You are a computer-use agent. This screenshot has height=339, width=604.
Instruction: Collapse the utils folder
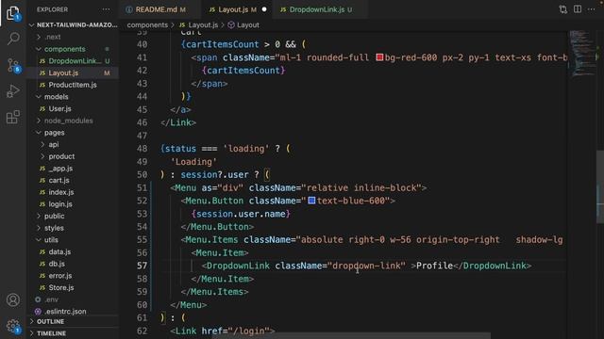(x=73, y=240)
